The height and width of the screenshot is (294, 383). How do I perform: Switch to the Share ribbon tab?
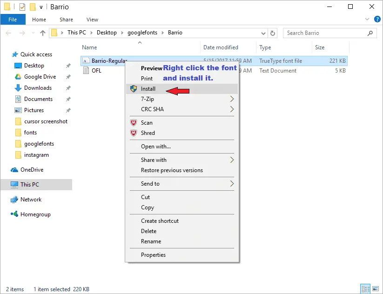click(x=66, y=20)
